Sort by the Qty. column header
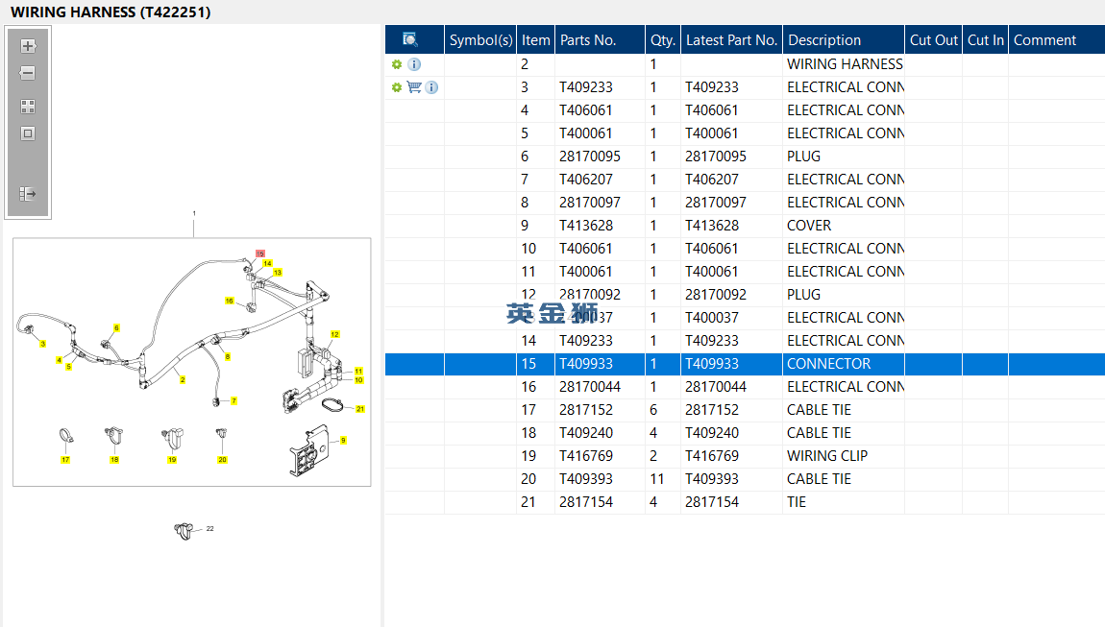The image size is (1105, 627). point(663,40)
